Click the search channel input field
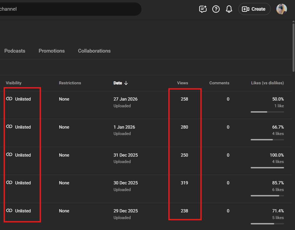Image resolution: width=295 pixels, height=230 pixels. click(69, 9)
